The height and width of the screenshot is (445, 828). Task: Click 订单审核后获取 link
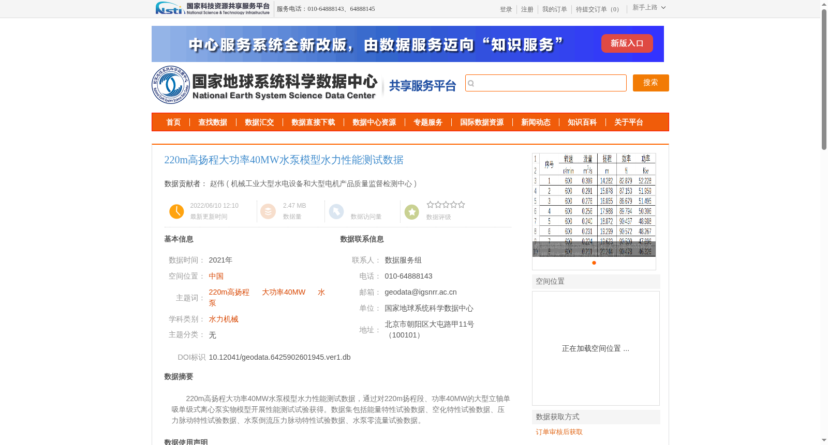pyautogui.click(x=559, y=432)
